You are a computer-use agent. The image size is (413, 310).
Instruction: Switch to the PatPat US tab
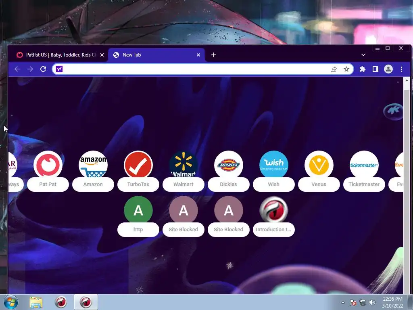coord(57,55)
